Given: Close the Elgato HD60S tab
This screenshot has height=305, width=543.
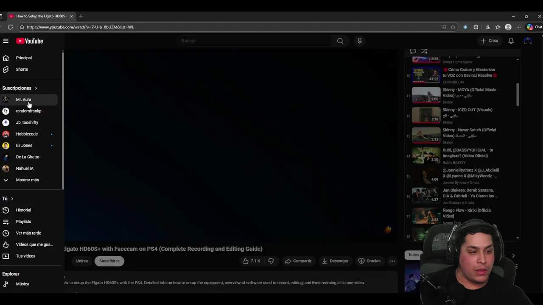Looking at the screenshot, I should pyautogui.click(x=71, y=16).
